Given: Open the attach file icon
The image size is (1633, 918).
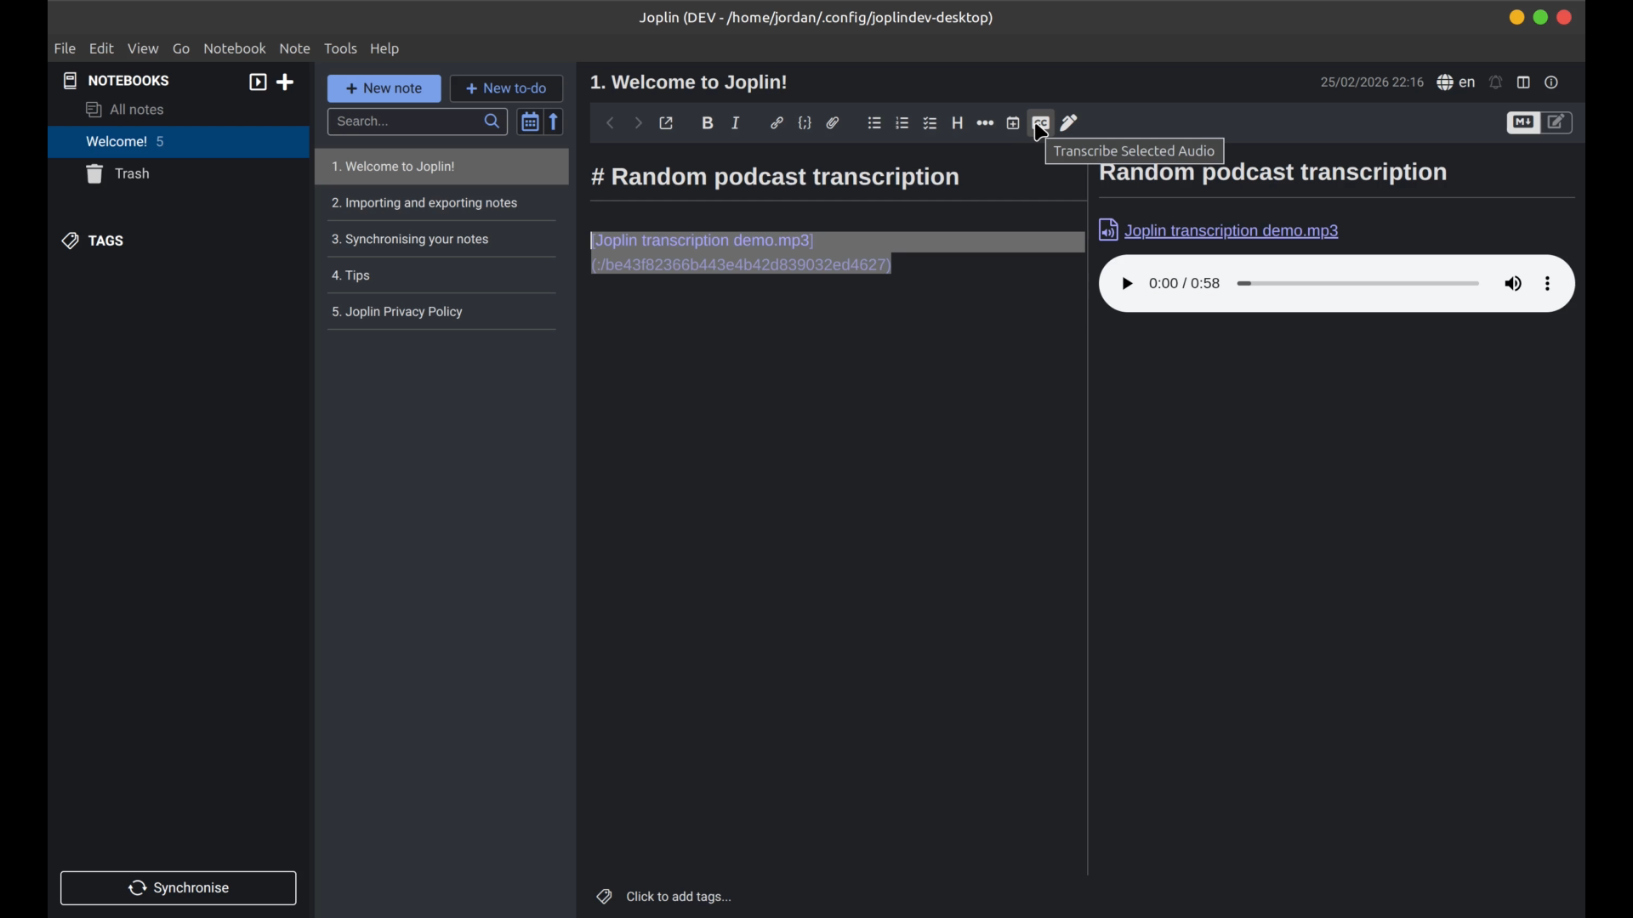Looking at the screenshot, I should 834,122.
